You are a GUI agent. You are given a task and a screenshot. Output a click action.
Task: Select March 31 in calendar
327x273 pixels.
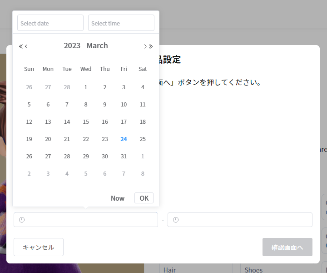pos(124,156)
